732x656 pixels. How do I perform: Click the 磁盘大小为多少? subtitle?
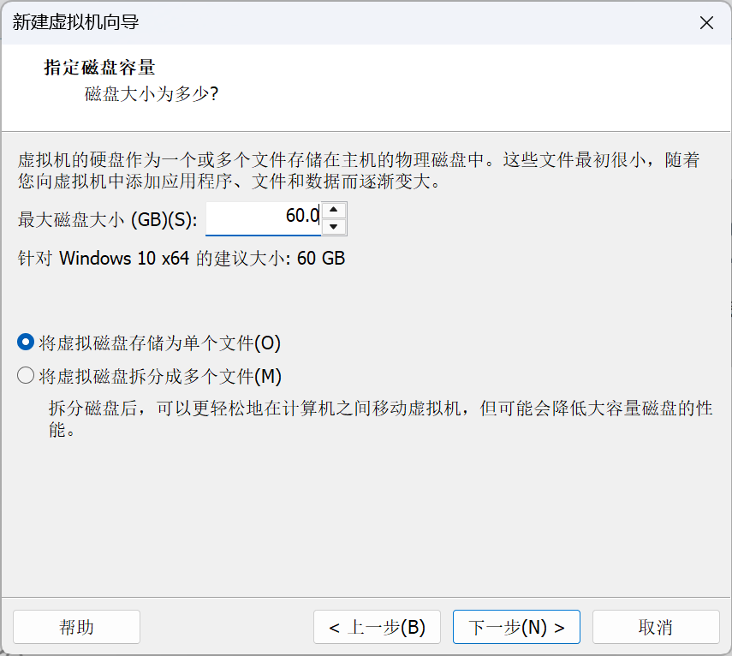pos(152,94)
